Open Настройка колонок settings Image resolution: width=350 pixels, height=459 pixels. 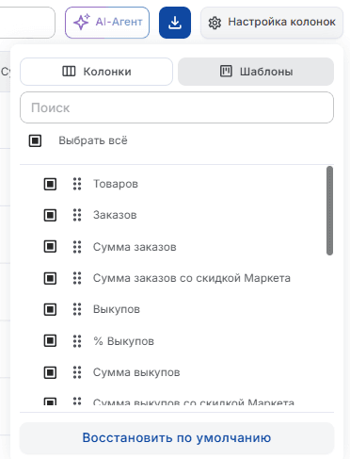272,23
